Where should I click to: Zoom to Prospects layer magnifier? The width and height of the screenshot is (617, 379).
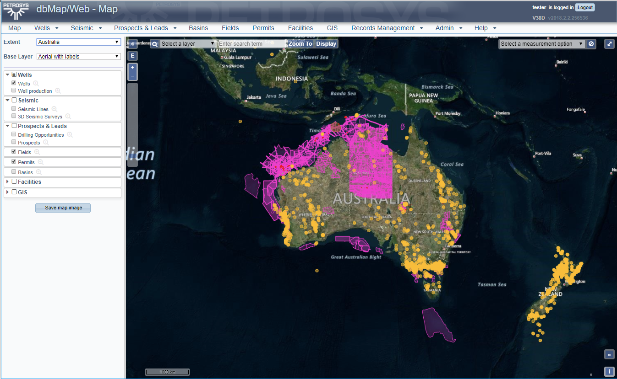pos(46,143)
